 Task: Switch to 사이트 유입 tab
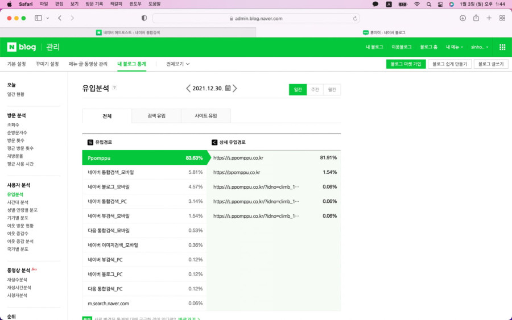pyautogui.click(x=206, y=116)
